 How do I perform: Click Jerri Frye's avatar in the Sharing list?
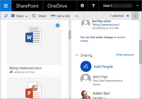click(85, 79)
